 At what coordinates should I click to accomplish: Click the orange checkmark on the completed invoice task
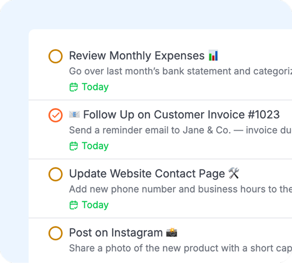tap(56, 114)
